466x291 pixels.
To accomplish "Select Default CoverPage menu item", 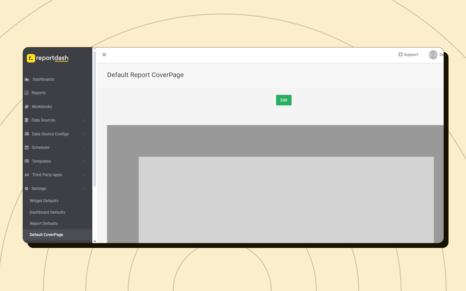I will pos(57,235).
